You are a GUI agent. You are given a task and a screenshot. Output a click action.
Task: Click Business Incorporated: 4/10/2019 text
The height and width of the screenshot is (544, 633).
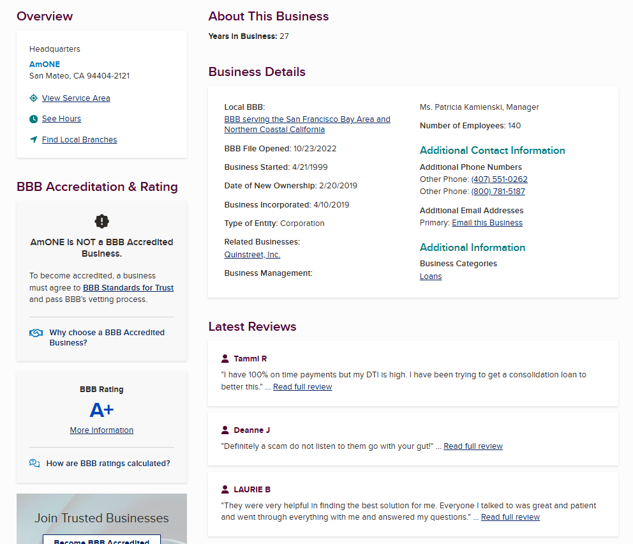[287, 205]
